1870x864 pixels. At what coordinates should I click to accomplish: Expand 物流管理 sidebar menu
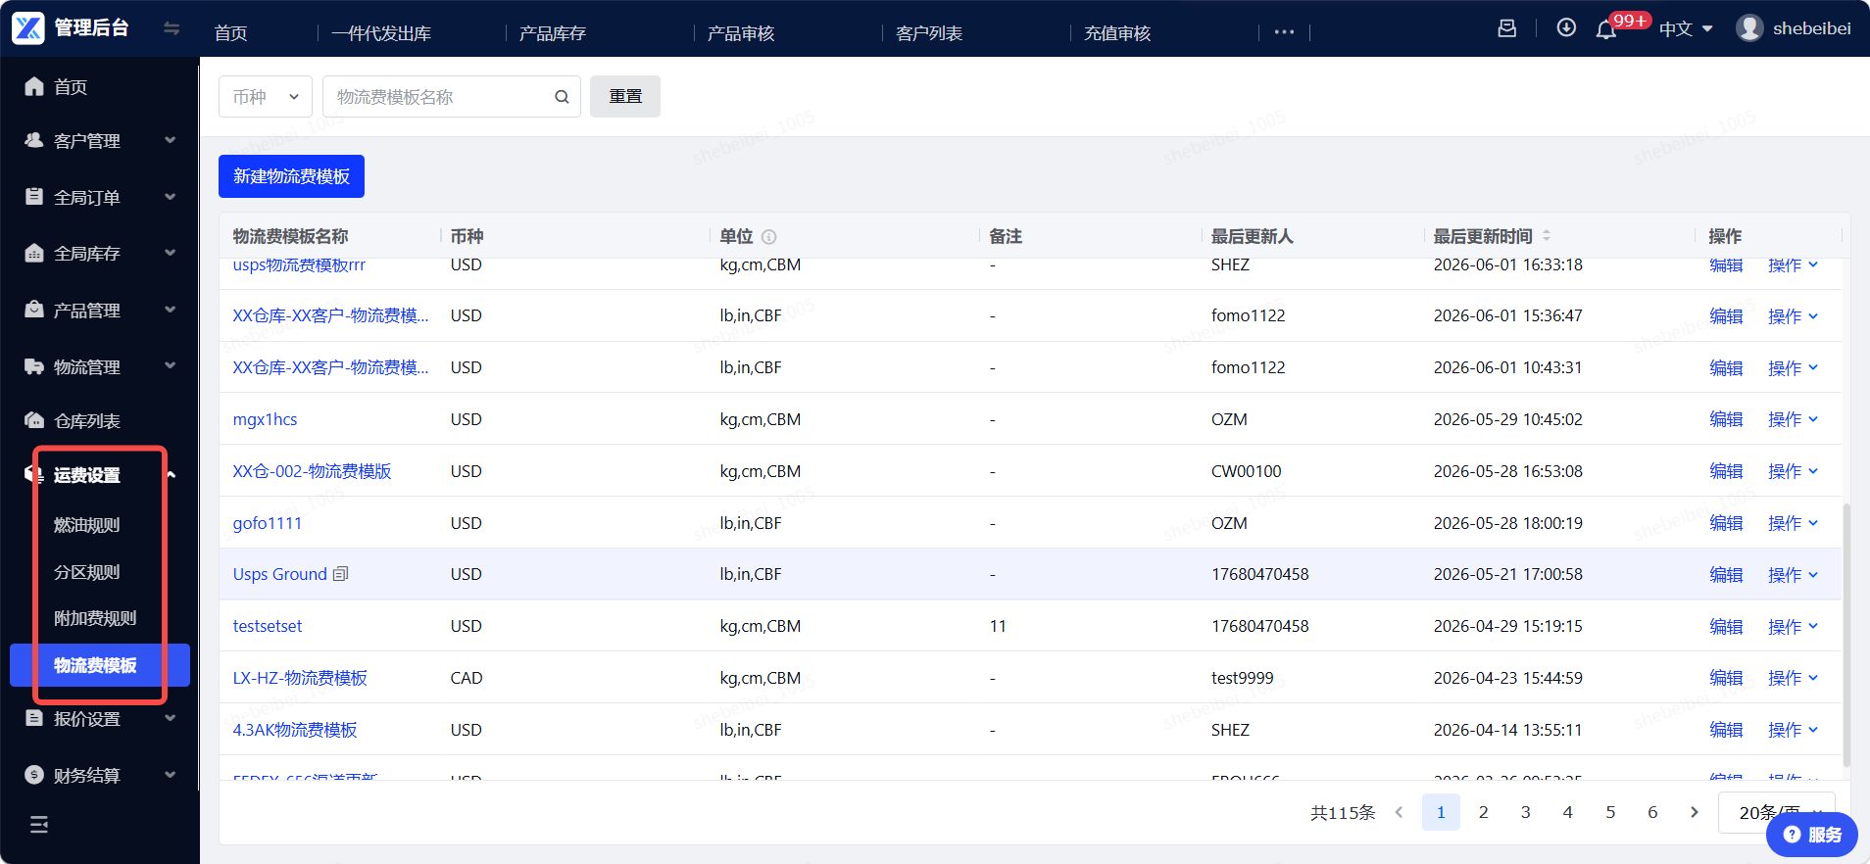(99, 367)
